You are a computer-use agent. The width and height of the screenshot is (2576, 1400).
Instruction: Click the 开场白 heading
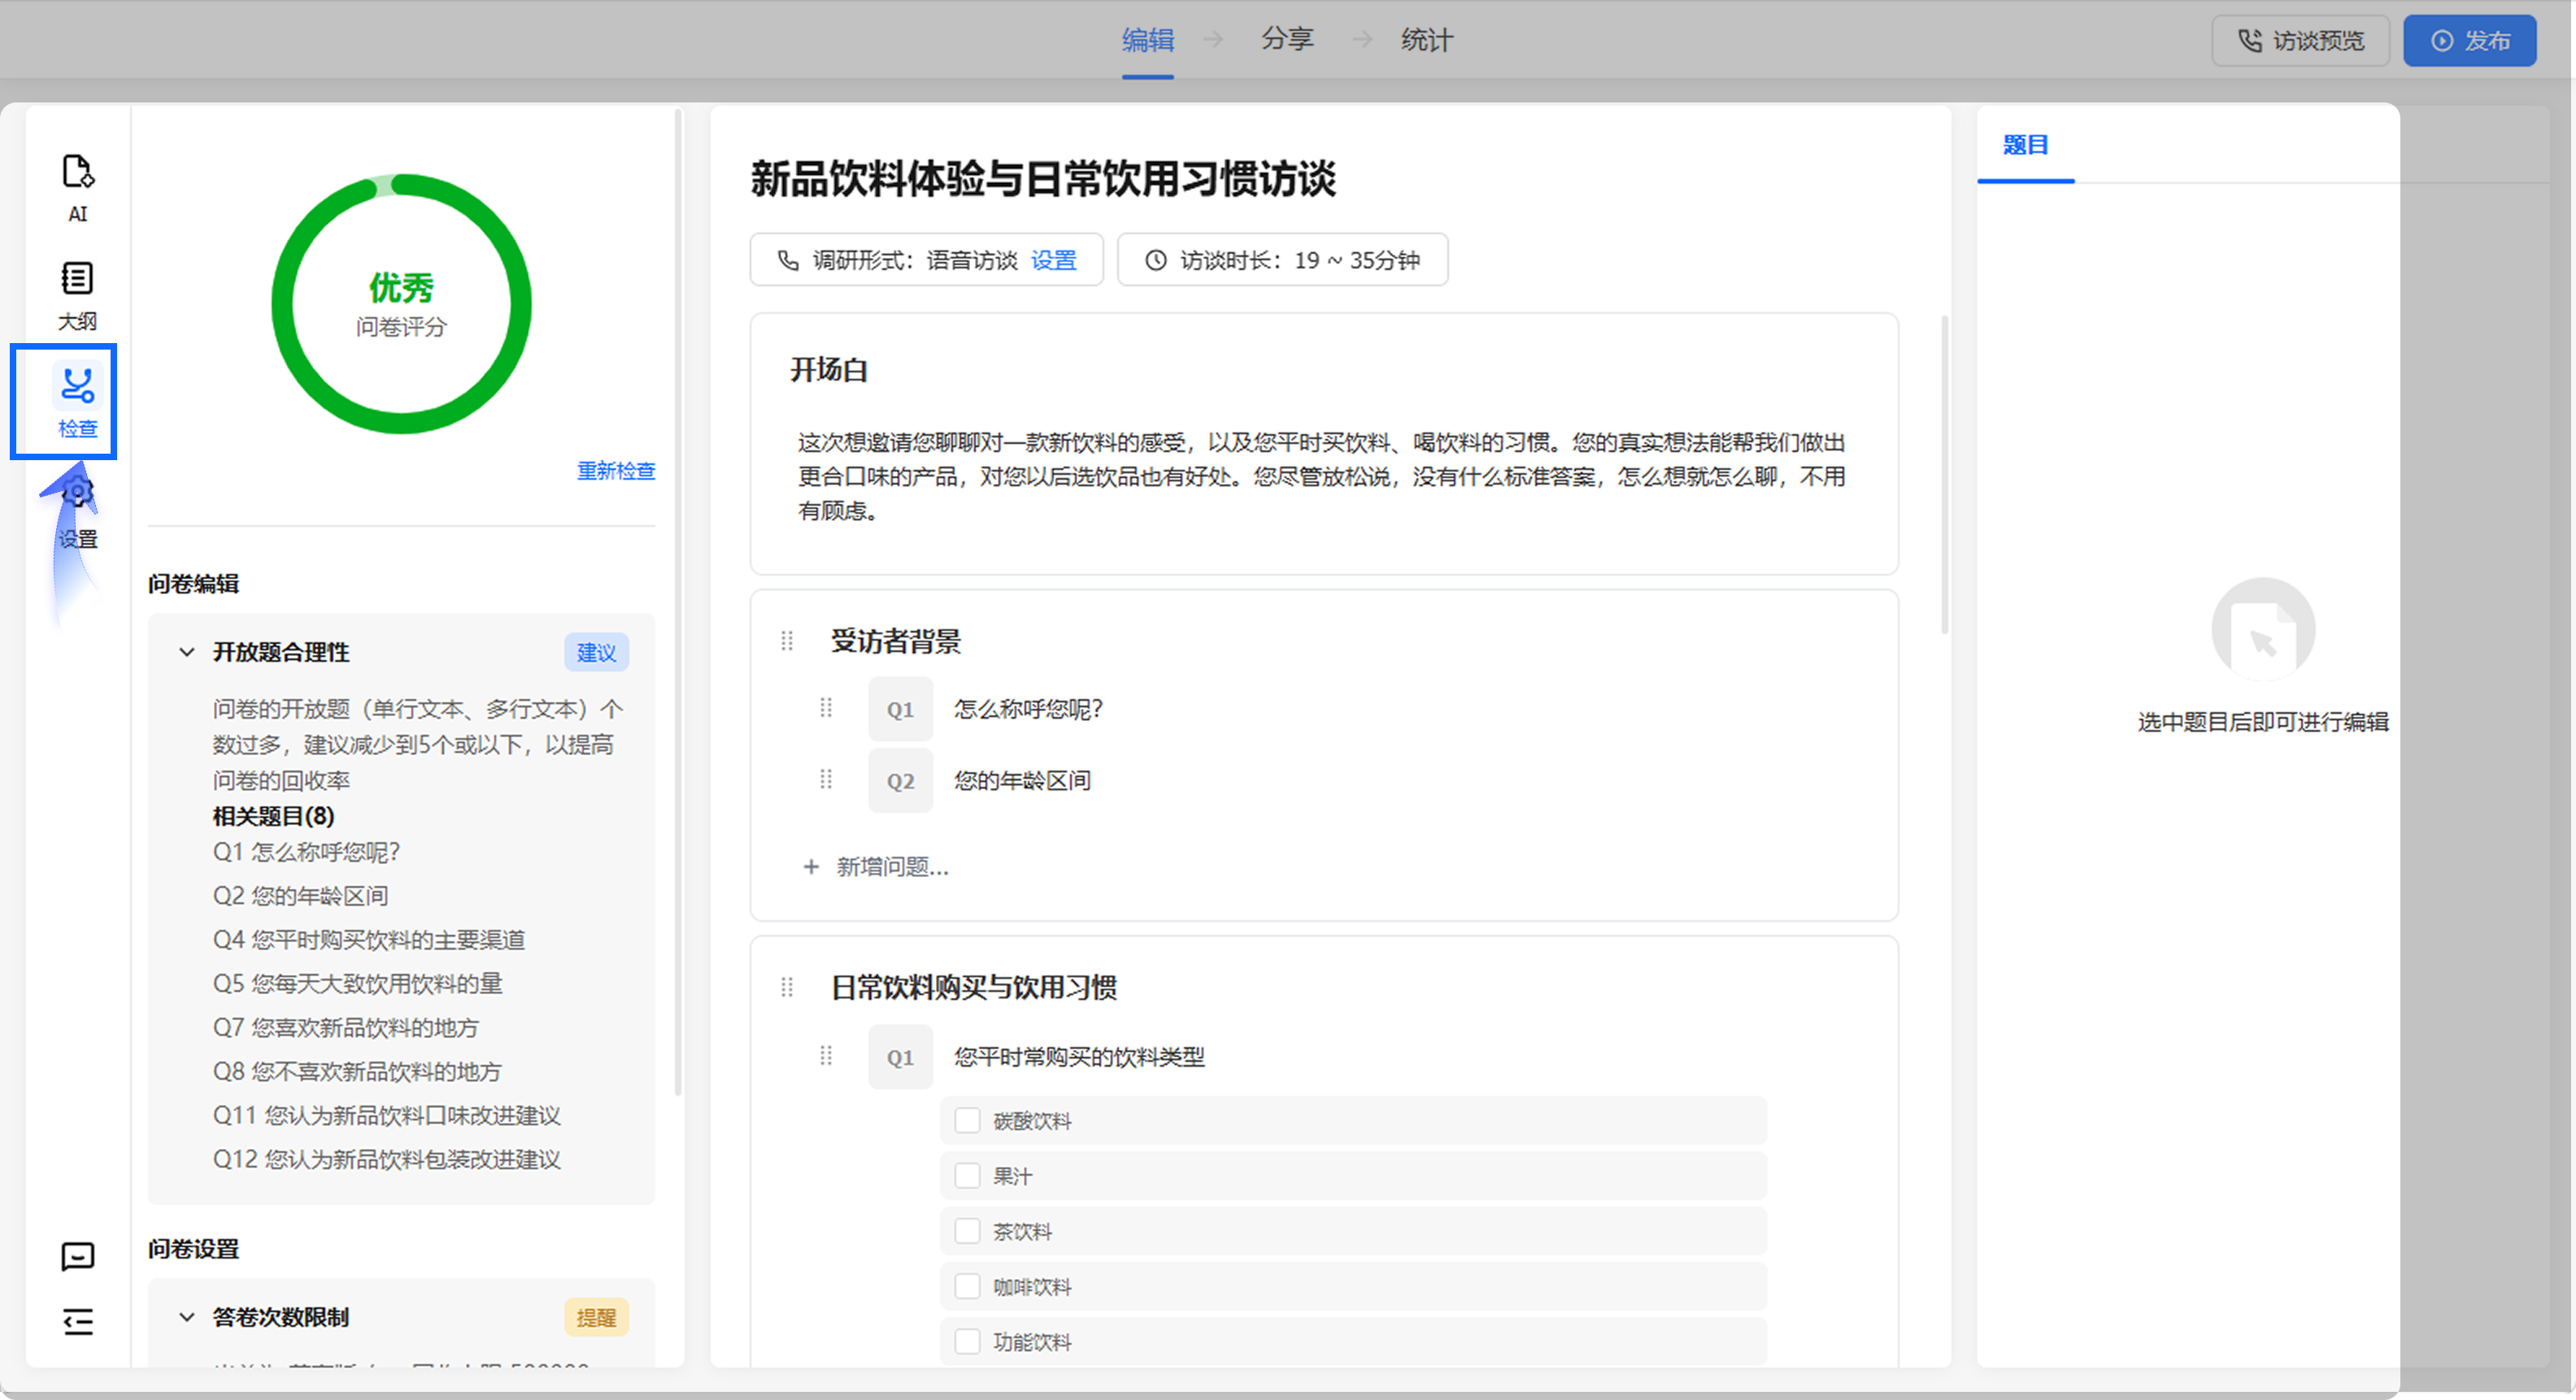(829, 370)
